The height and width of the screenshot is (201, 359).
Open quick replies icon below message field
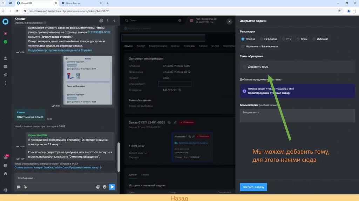point(19,187)
